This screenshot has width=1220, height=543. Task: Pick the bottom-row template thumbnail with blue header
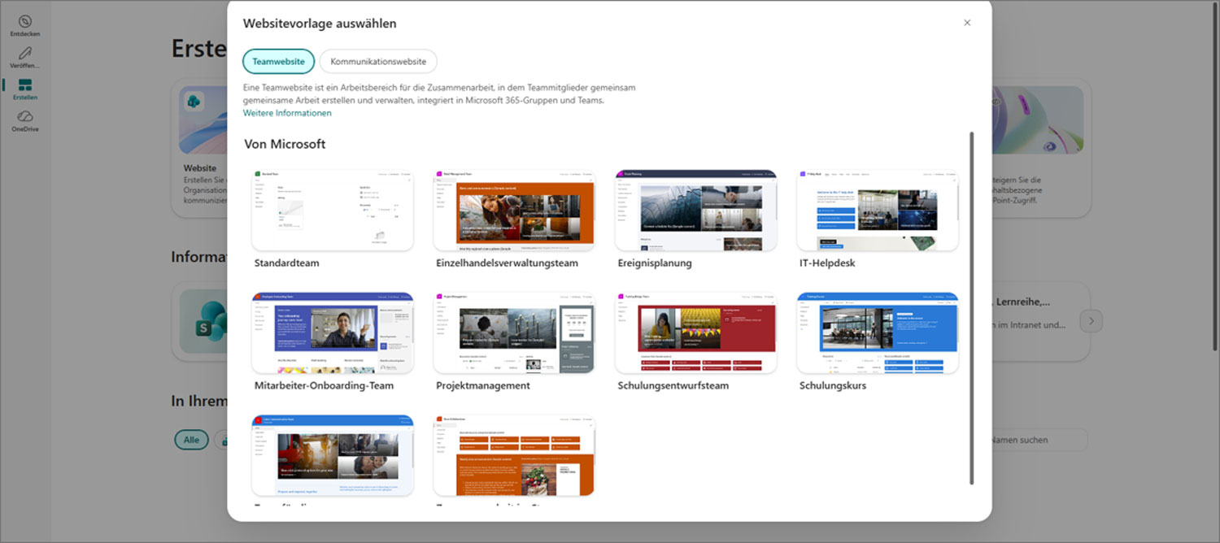(x=333, y=455)
